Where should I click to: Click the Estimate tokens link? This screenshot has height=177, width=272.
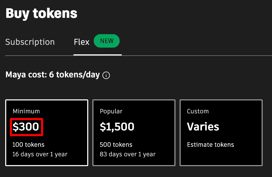click(210, 145)
